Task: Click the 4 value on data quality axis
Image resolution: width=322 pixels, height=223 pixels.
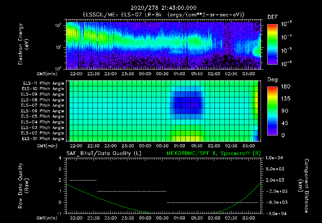Action: 60,158
